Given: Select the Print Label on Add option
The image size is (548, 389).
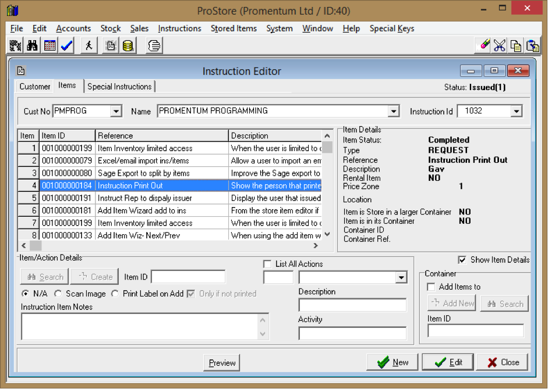Looking at the screenshot, I should (115, 294).
